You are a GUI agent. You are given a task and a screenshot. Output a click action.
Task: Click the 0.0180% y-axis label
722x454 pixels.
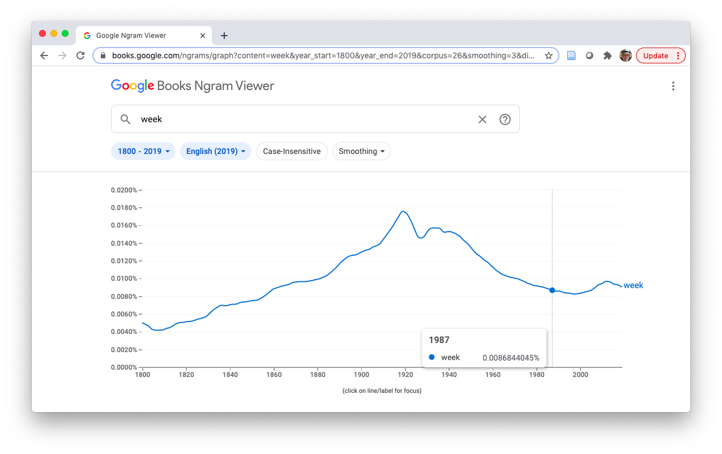click(124, 208)
